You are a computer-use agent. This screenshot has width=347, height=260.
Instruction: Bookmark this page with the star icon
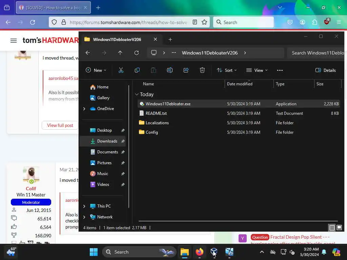[204, 22]
